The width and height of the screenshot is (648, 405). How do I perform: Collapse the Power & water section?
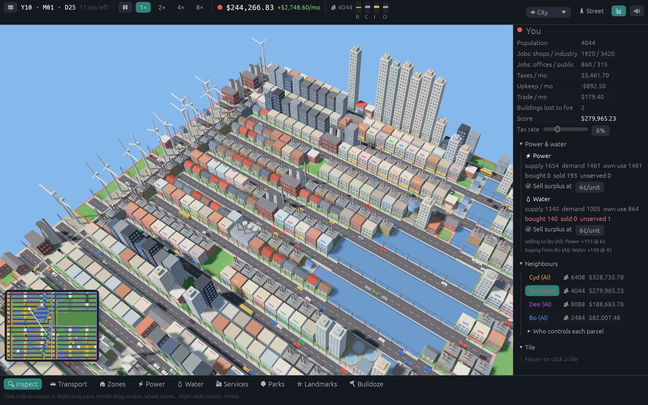point(543,144)
